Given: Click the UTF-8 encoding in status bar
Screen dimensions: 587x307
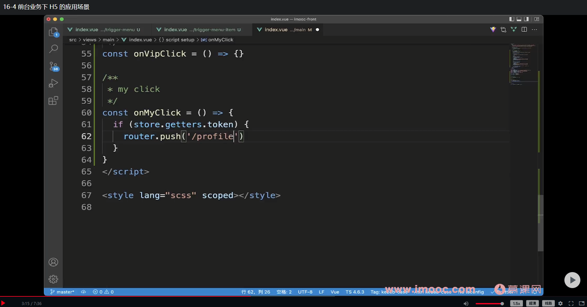Looking at the screenshot, I should coord(305,292).
